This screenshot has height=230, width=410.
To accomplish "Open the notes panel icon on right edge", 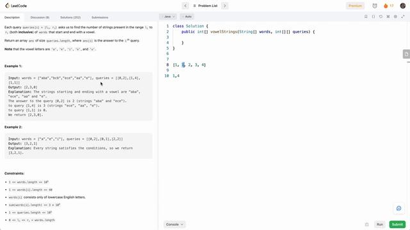I will pyautogui.click(x=406, y=54).
